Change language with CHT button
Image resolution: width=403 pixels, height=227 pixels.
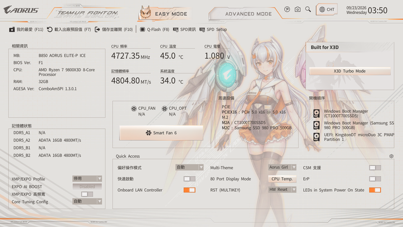[x=327, y=9]
